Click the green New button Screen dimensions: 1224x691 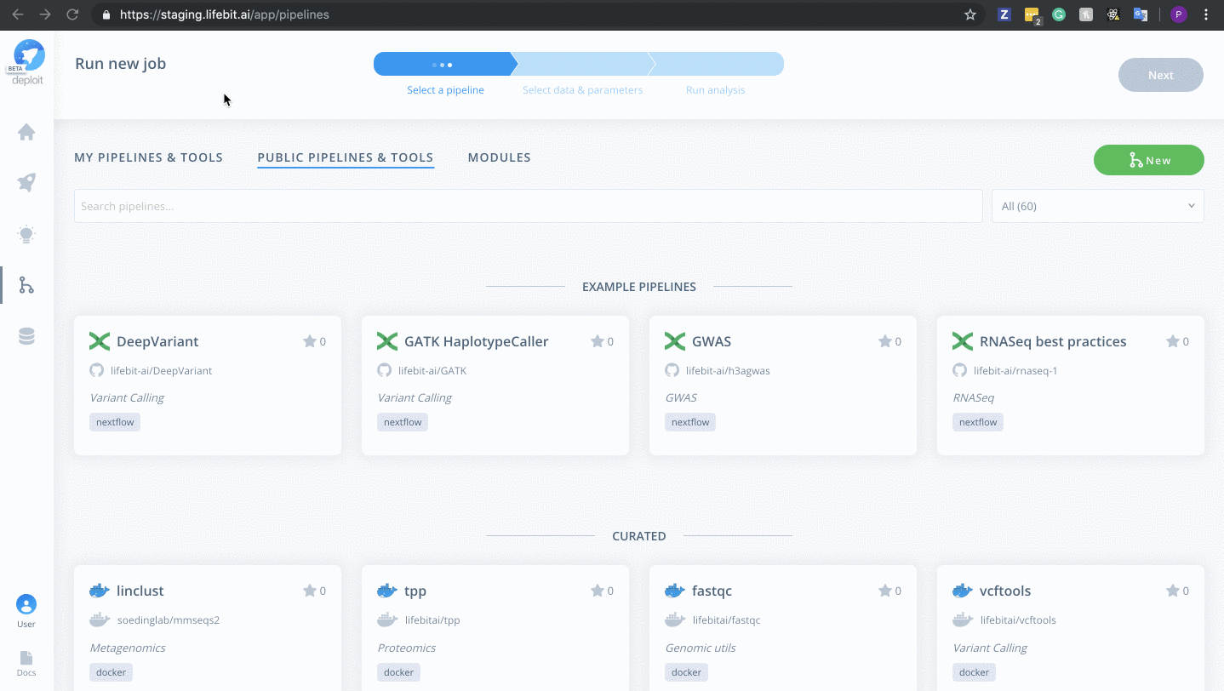(x=1149, y=160)
